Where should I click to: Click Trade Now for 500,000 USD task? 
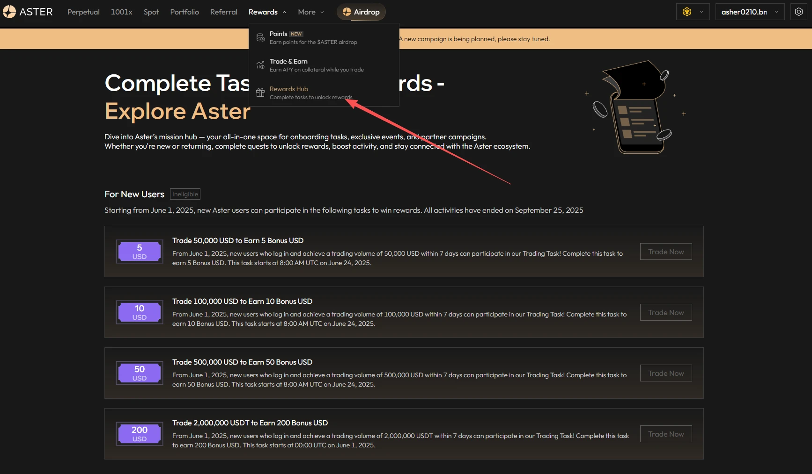[666, 373]
